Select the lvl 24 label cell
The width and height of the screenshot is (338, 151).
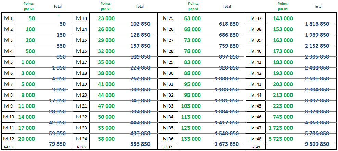pyautogui.click(x=81, y=139)
